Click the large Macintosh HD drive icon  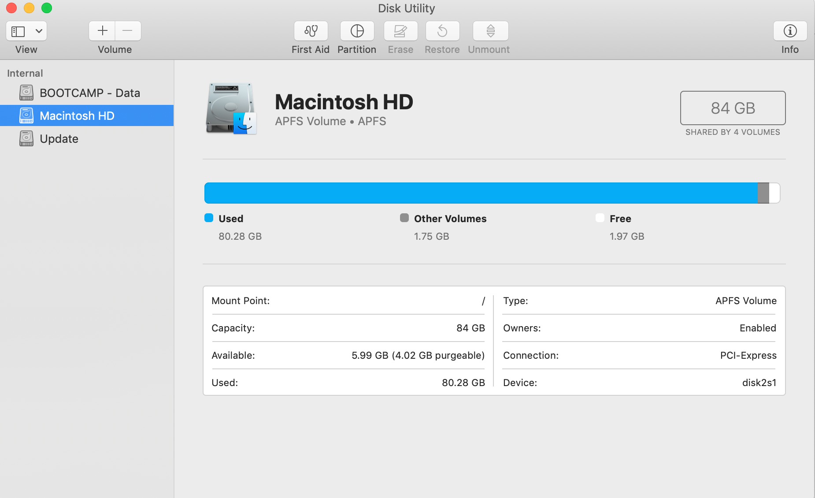tap(231, 108)
